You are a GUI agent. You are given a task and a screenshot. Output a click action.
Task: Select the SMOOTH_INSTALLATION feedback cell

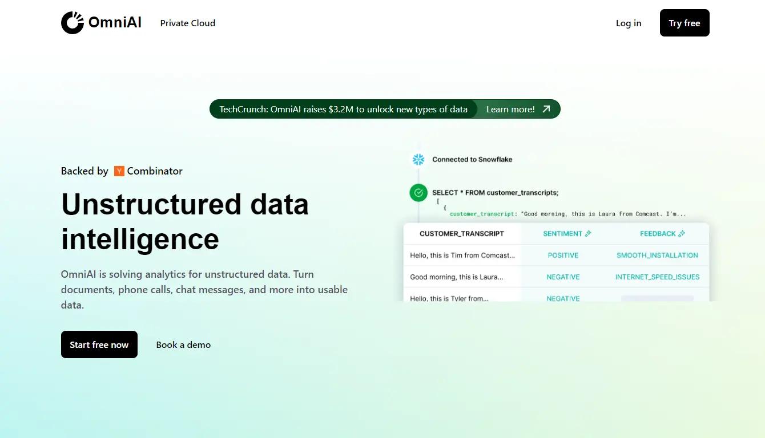click(657, 255)
